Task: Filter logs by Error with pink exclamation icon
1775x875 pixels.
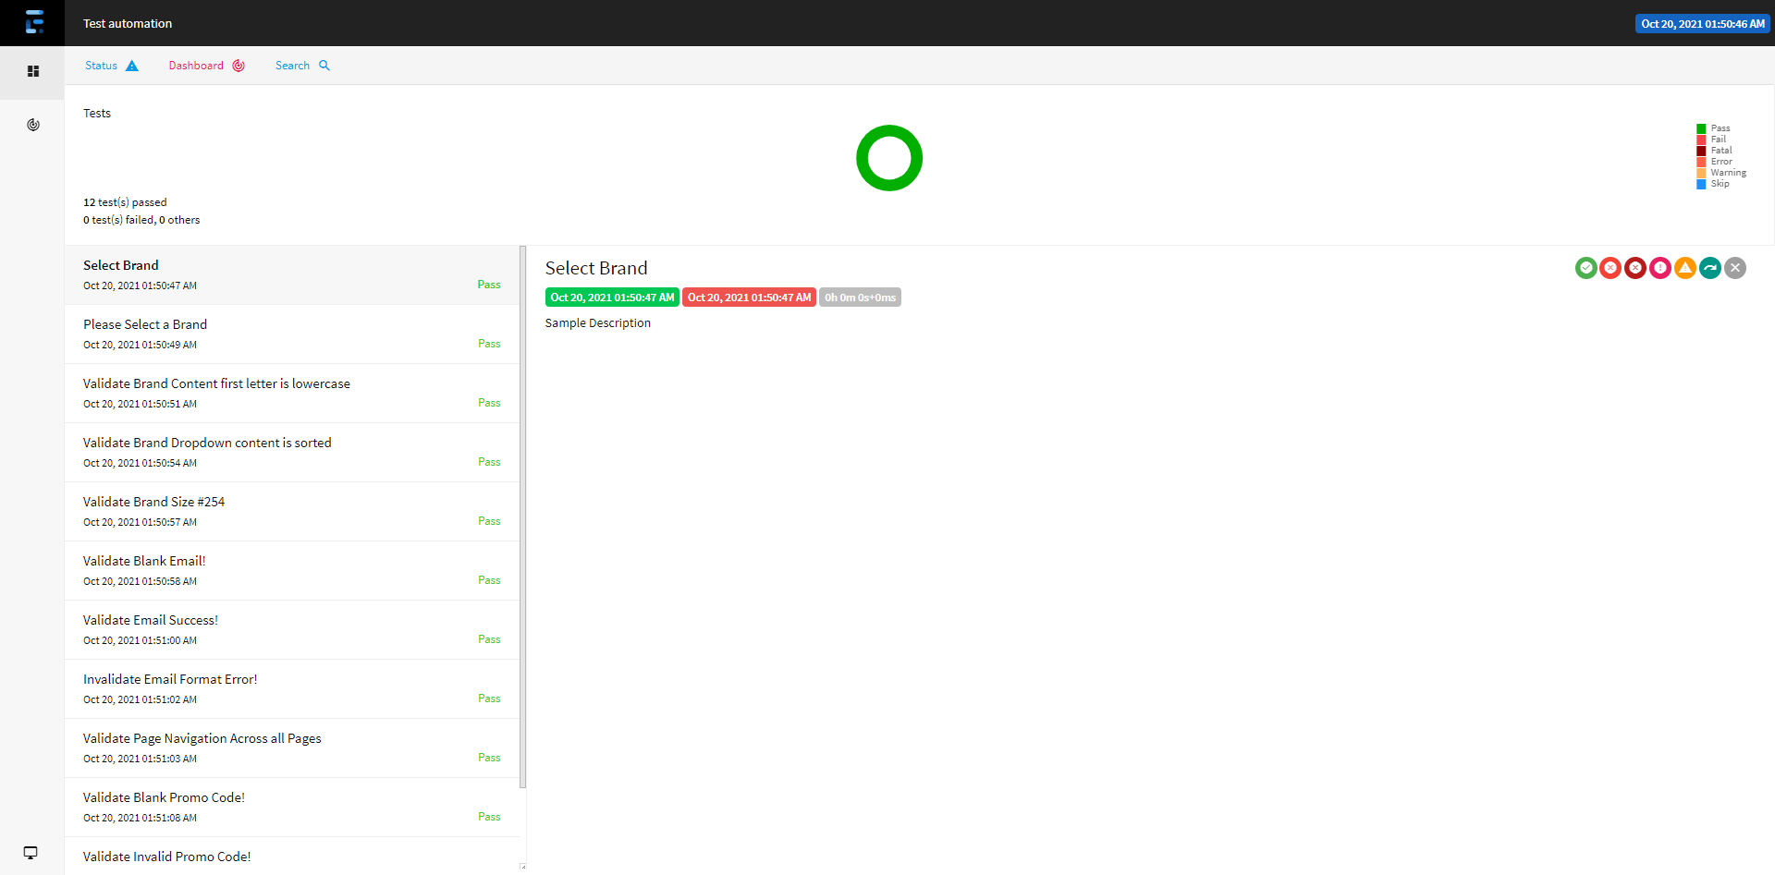Action: click(x=1661, y=268)
